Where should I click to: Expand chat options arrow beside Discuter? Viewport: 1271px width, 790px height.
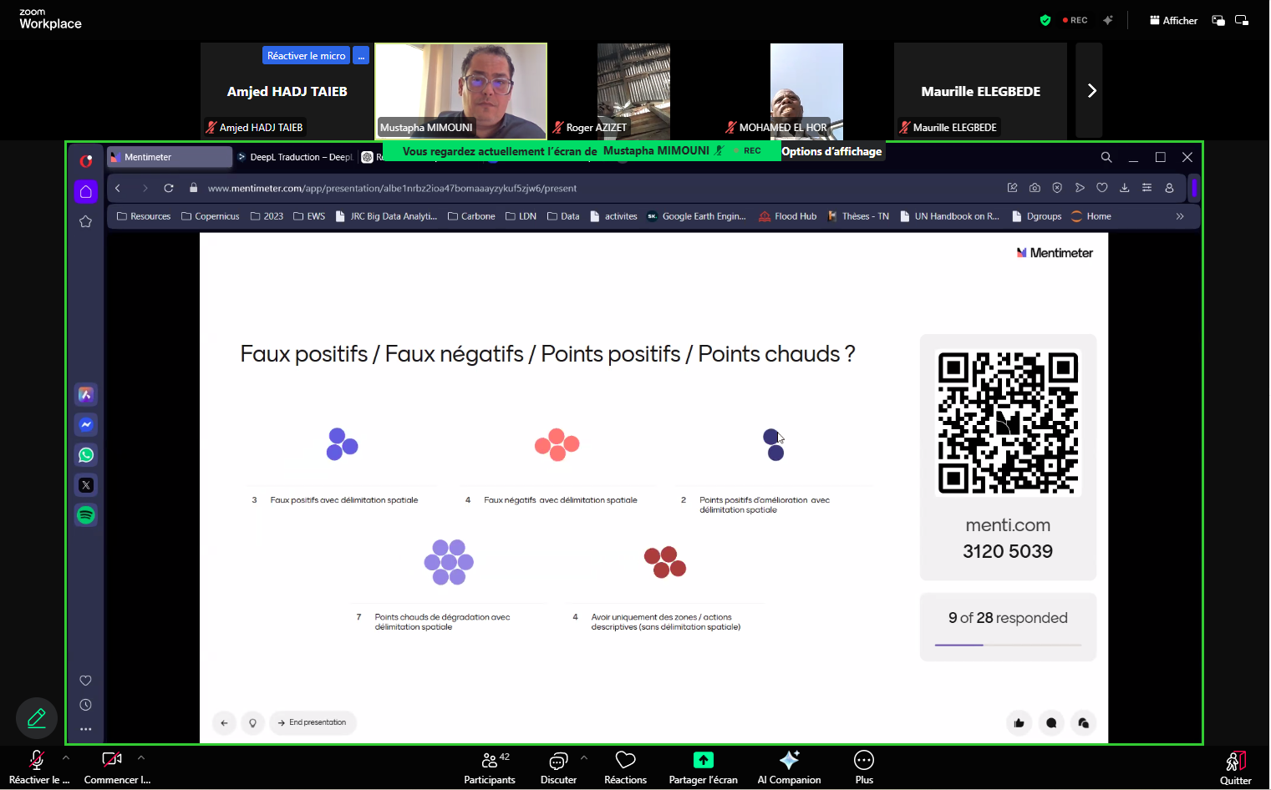point(584,758)
